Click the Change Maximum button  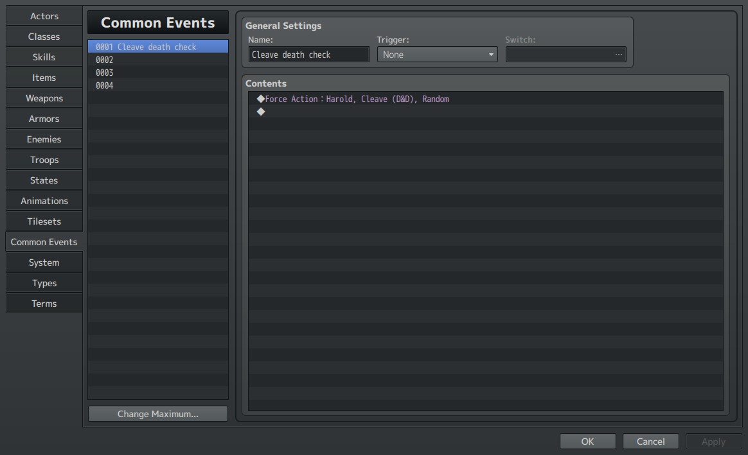click(x=158, y=413)
